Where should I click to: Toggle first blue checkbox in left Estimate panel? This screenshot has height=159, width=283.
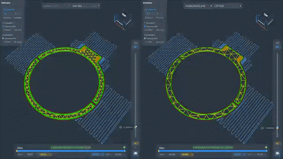tap(3, 26)
